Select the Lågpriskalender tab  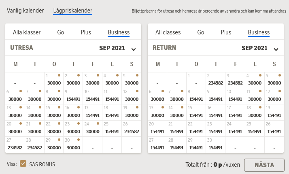coord(73,11)
